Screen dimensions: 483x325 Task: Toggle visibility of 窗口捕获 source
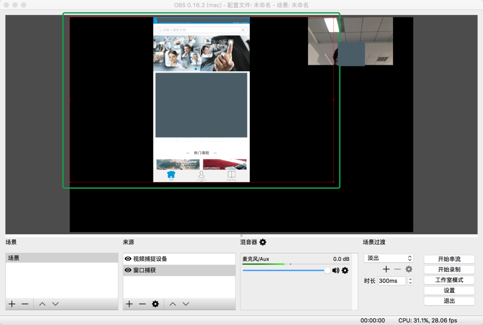(128, 270)
